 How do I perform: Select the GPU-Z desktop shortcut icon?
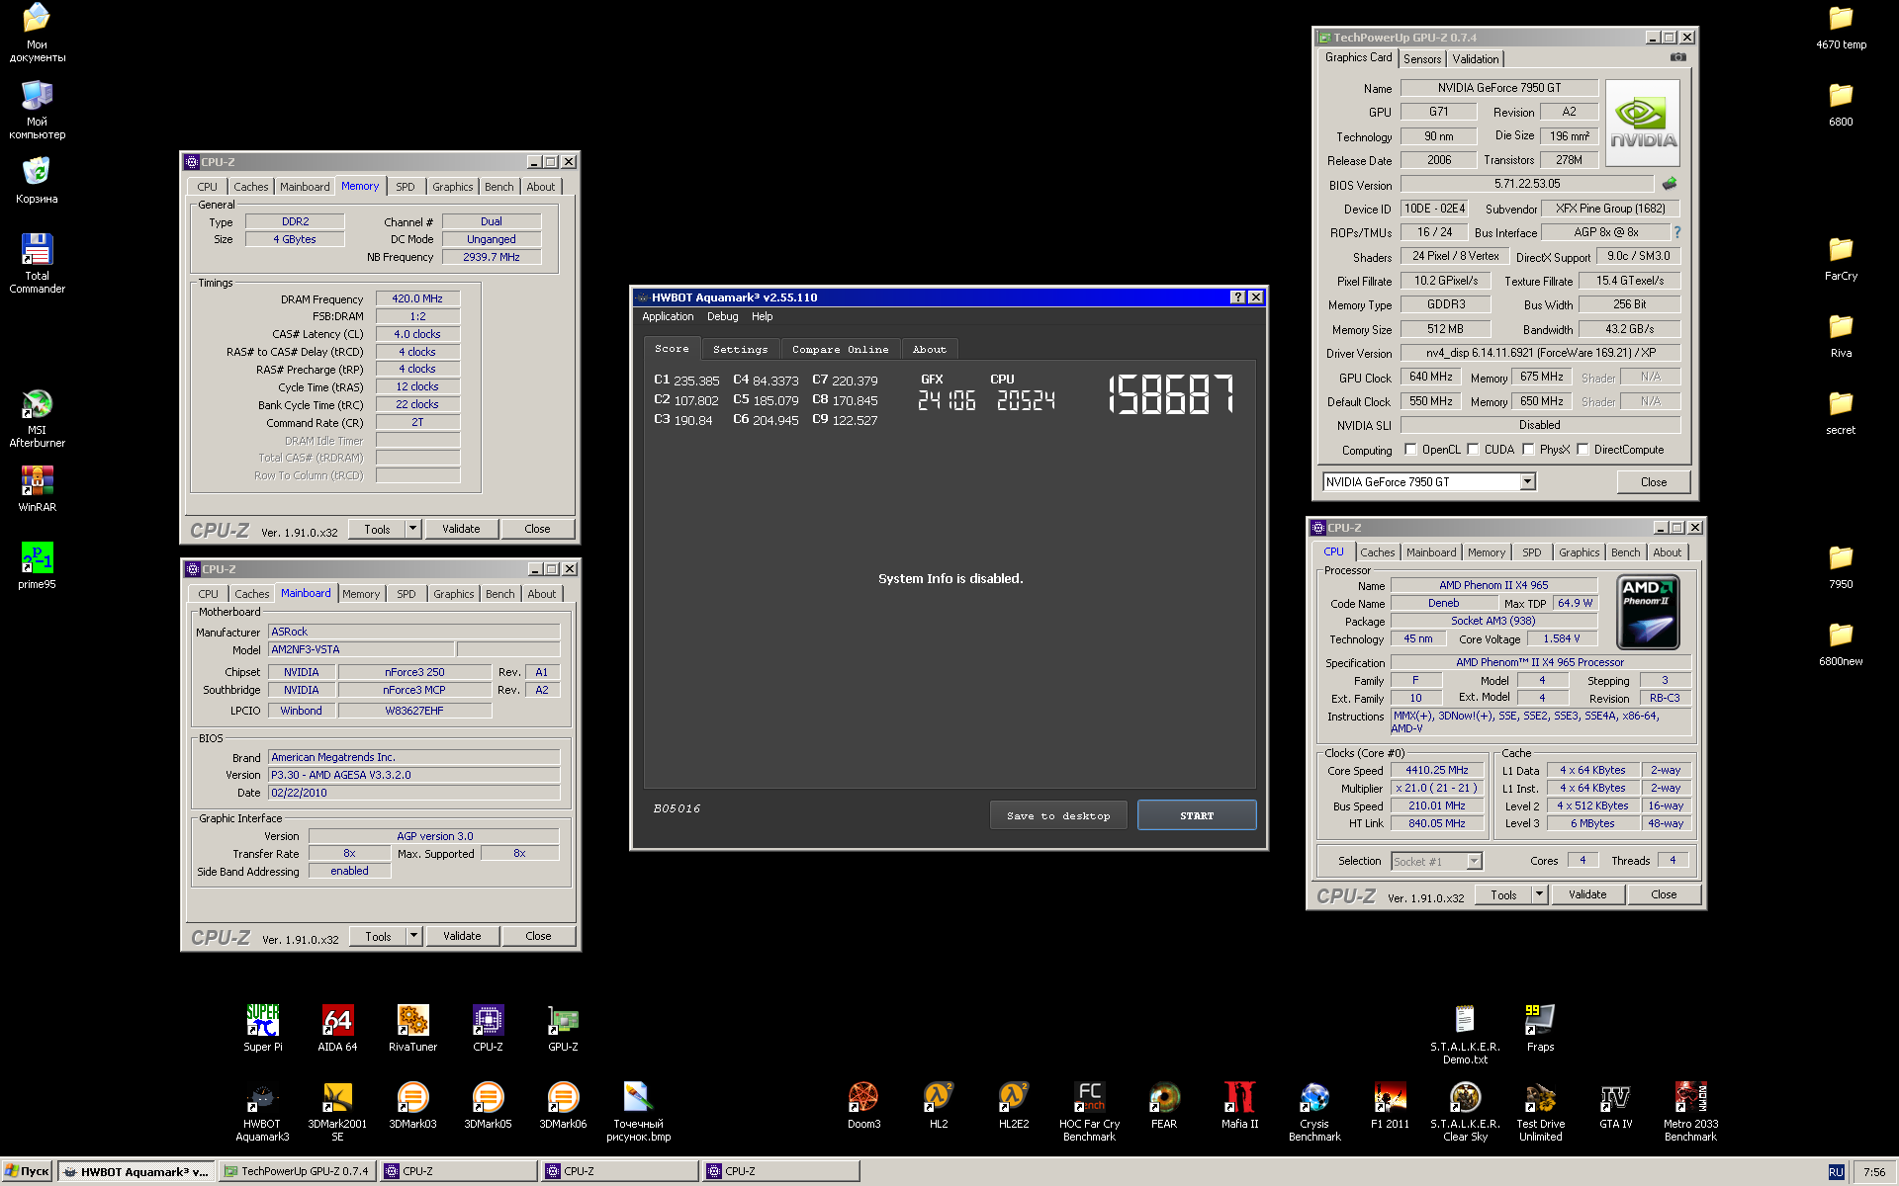pyautogui.click(x=564, y=1028)
